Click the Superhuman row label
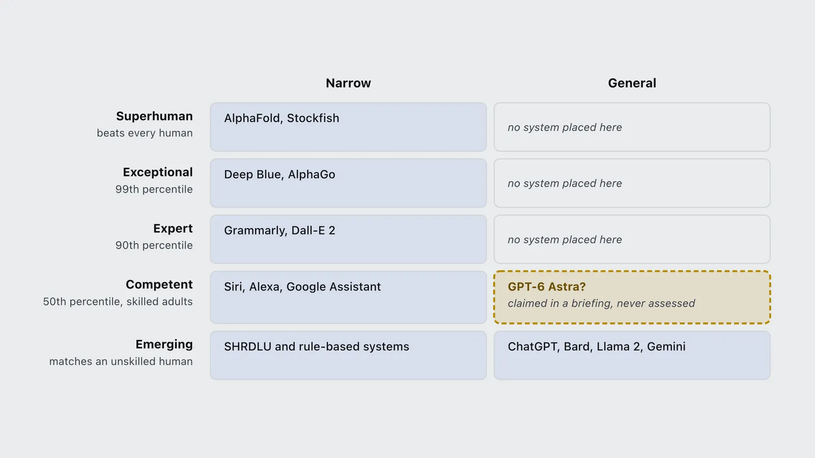815x458 pixels. click(x=154, y=117)
